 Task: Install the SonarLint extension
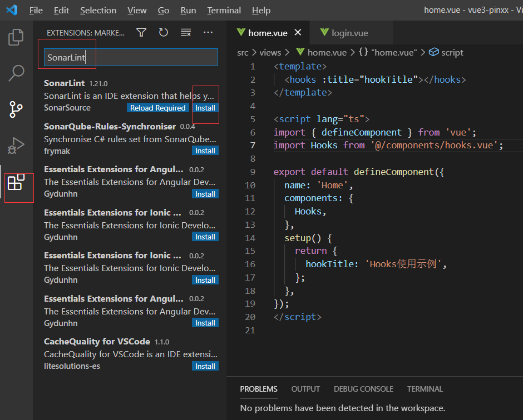[205, 108]
